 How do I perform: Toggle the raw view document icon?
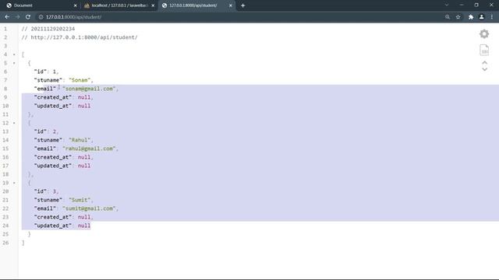(x=484, y=50)
